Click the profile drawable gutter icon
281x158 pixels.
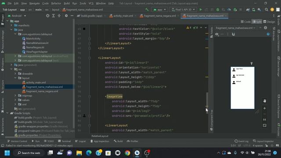pos(84,116)
